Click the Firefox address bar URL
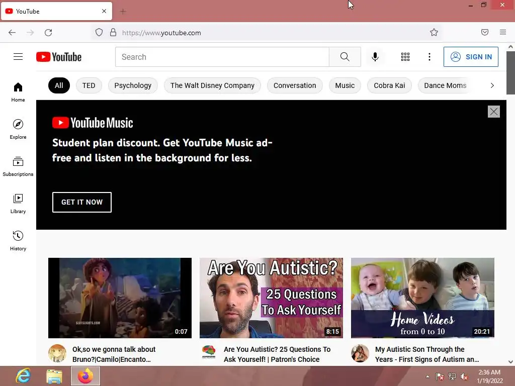 (161, 33)
